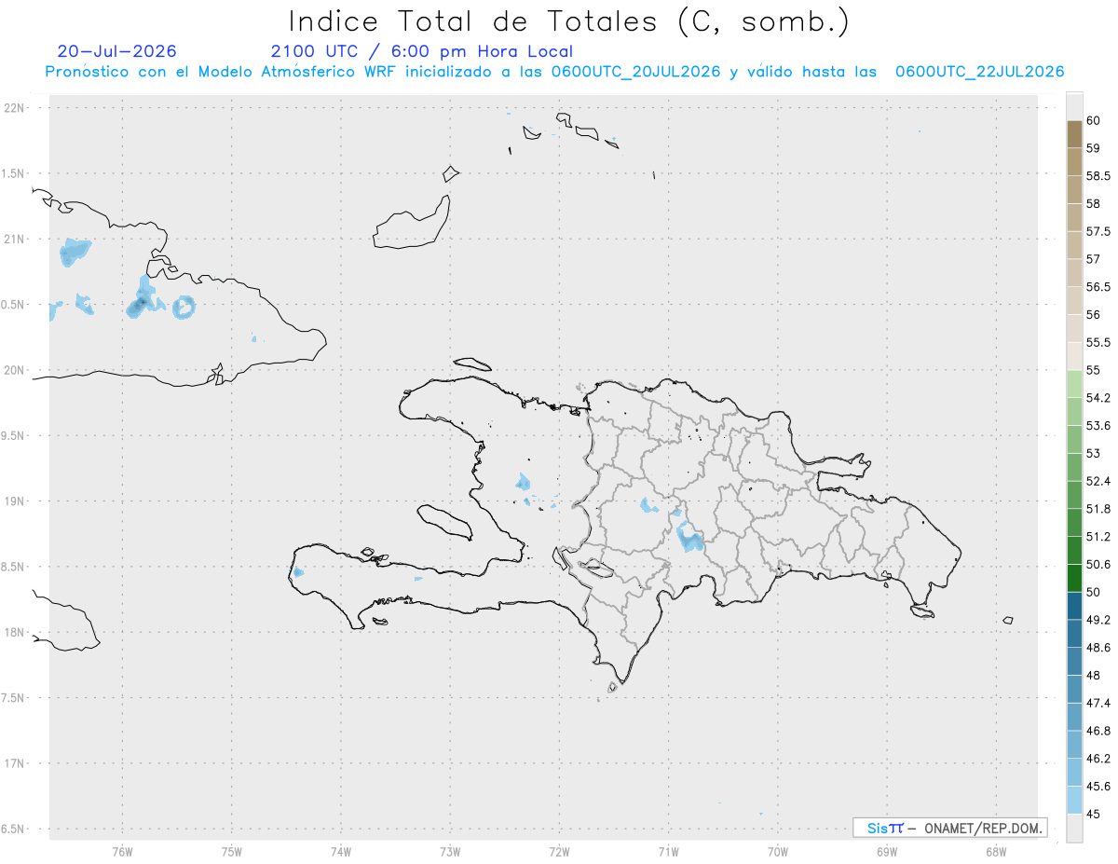This screenshot has width=1118, height=864.
Task: Click the "73W" longitude label
Action: 450,851
